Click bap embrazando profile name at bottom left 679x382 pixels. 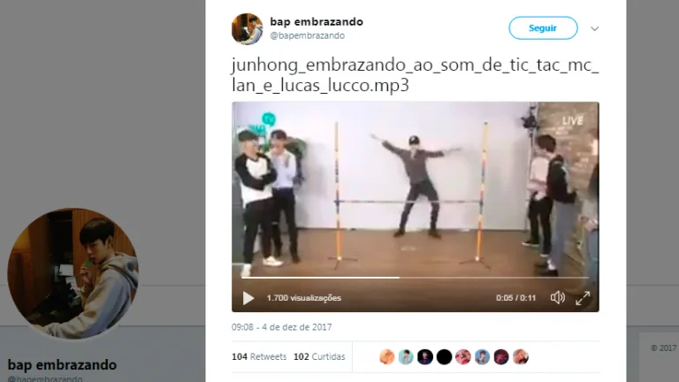[63, 364]
